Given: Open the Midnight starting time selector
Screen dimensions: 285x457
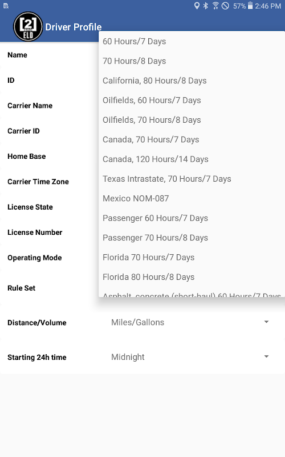Looking at the screenshot, I should click(x=190, y=357).
